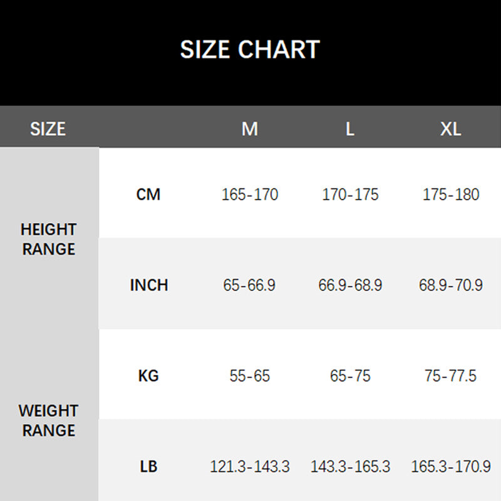
Task: Click the 170-175 height value
Action: 350,195
